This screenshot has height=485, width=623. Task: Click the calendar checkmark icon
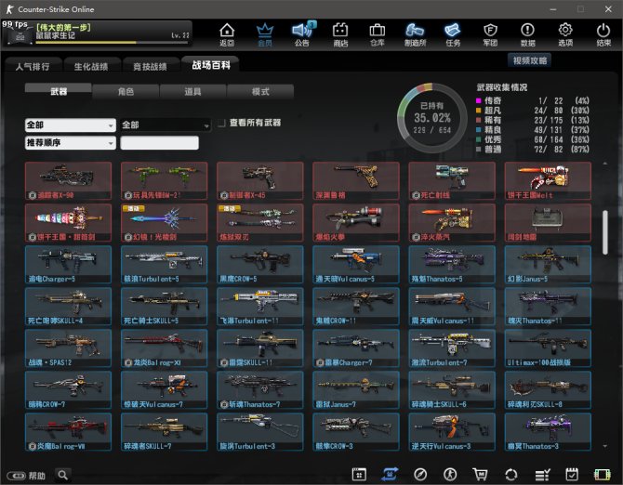[x=572, y=474]
